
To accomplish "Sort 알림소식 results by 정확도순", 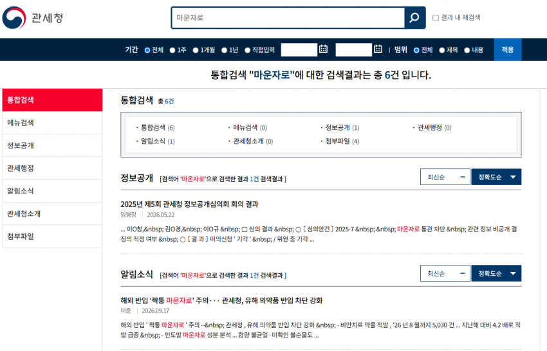I will pos(496,273).
